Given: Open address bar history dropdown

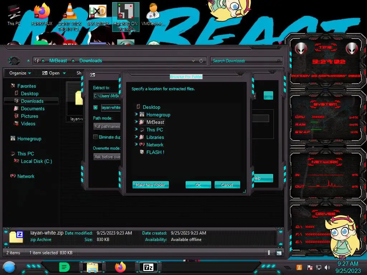Looking at the screenshot, I should pos(193,61).
